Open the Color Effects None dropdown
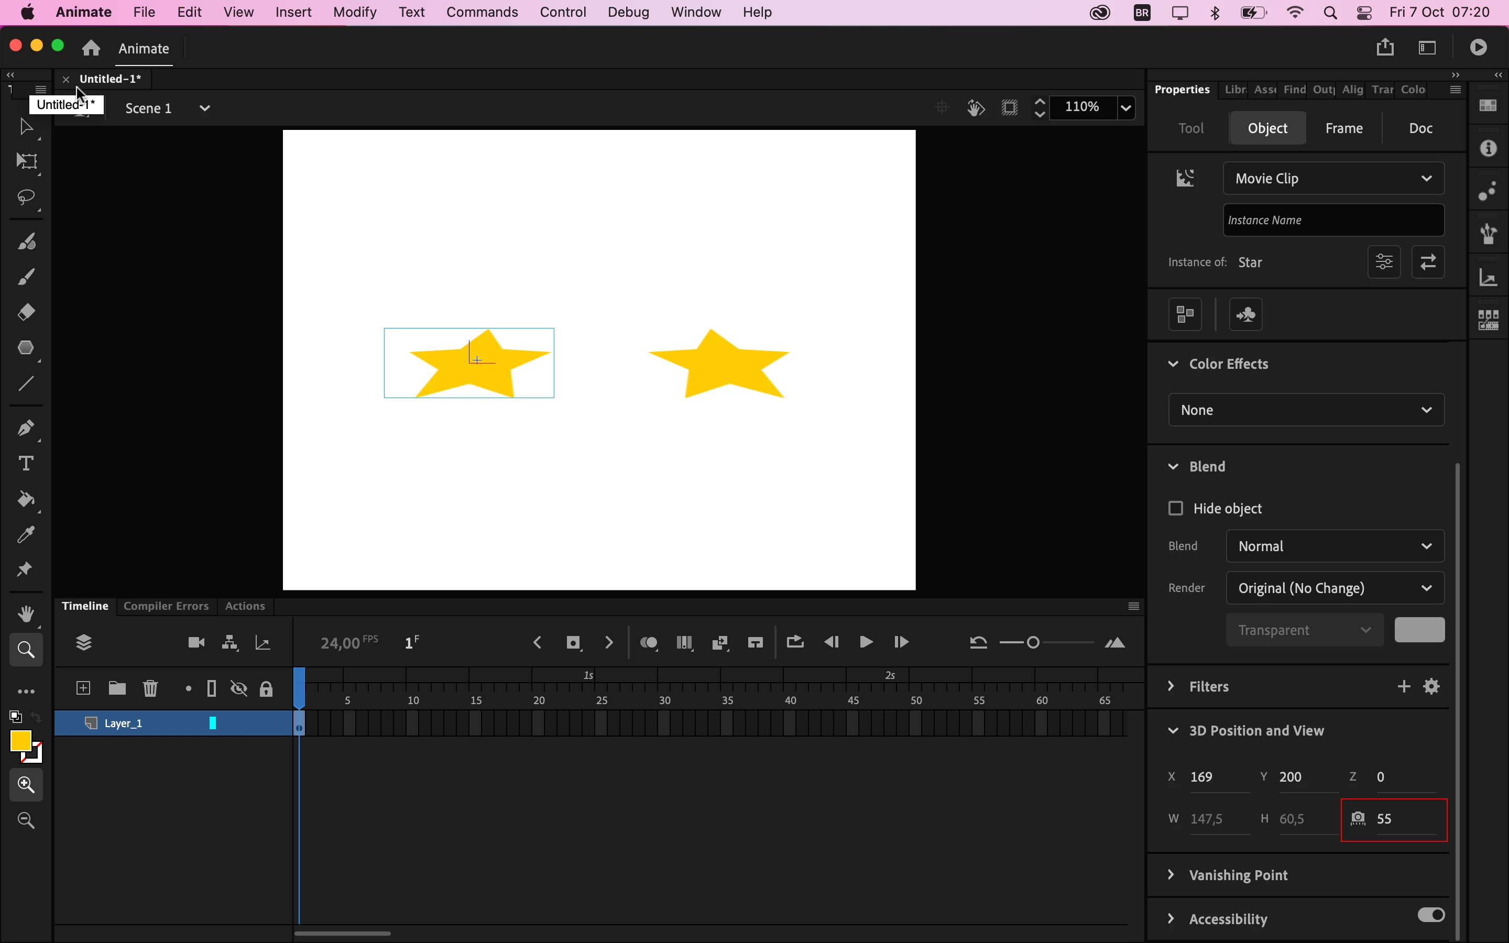Viewport: 1509px width, 943px height. pyautogui.click(x=1306, y=410)
